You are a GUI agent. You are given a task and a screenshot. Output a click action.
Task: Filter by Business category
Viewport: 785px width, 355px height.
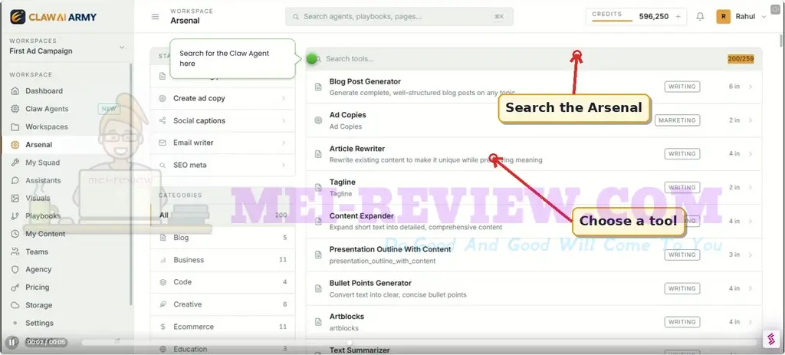(x=223, y=260)
